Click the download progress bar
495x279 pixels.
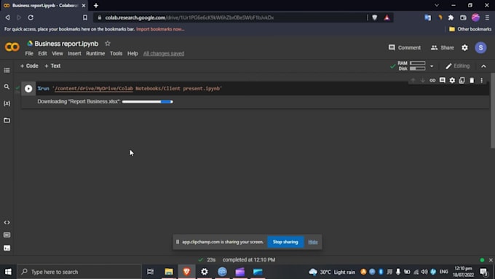pyautogui.click(x=148, y=102)
